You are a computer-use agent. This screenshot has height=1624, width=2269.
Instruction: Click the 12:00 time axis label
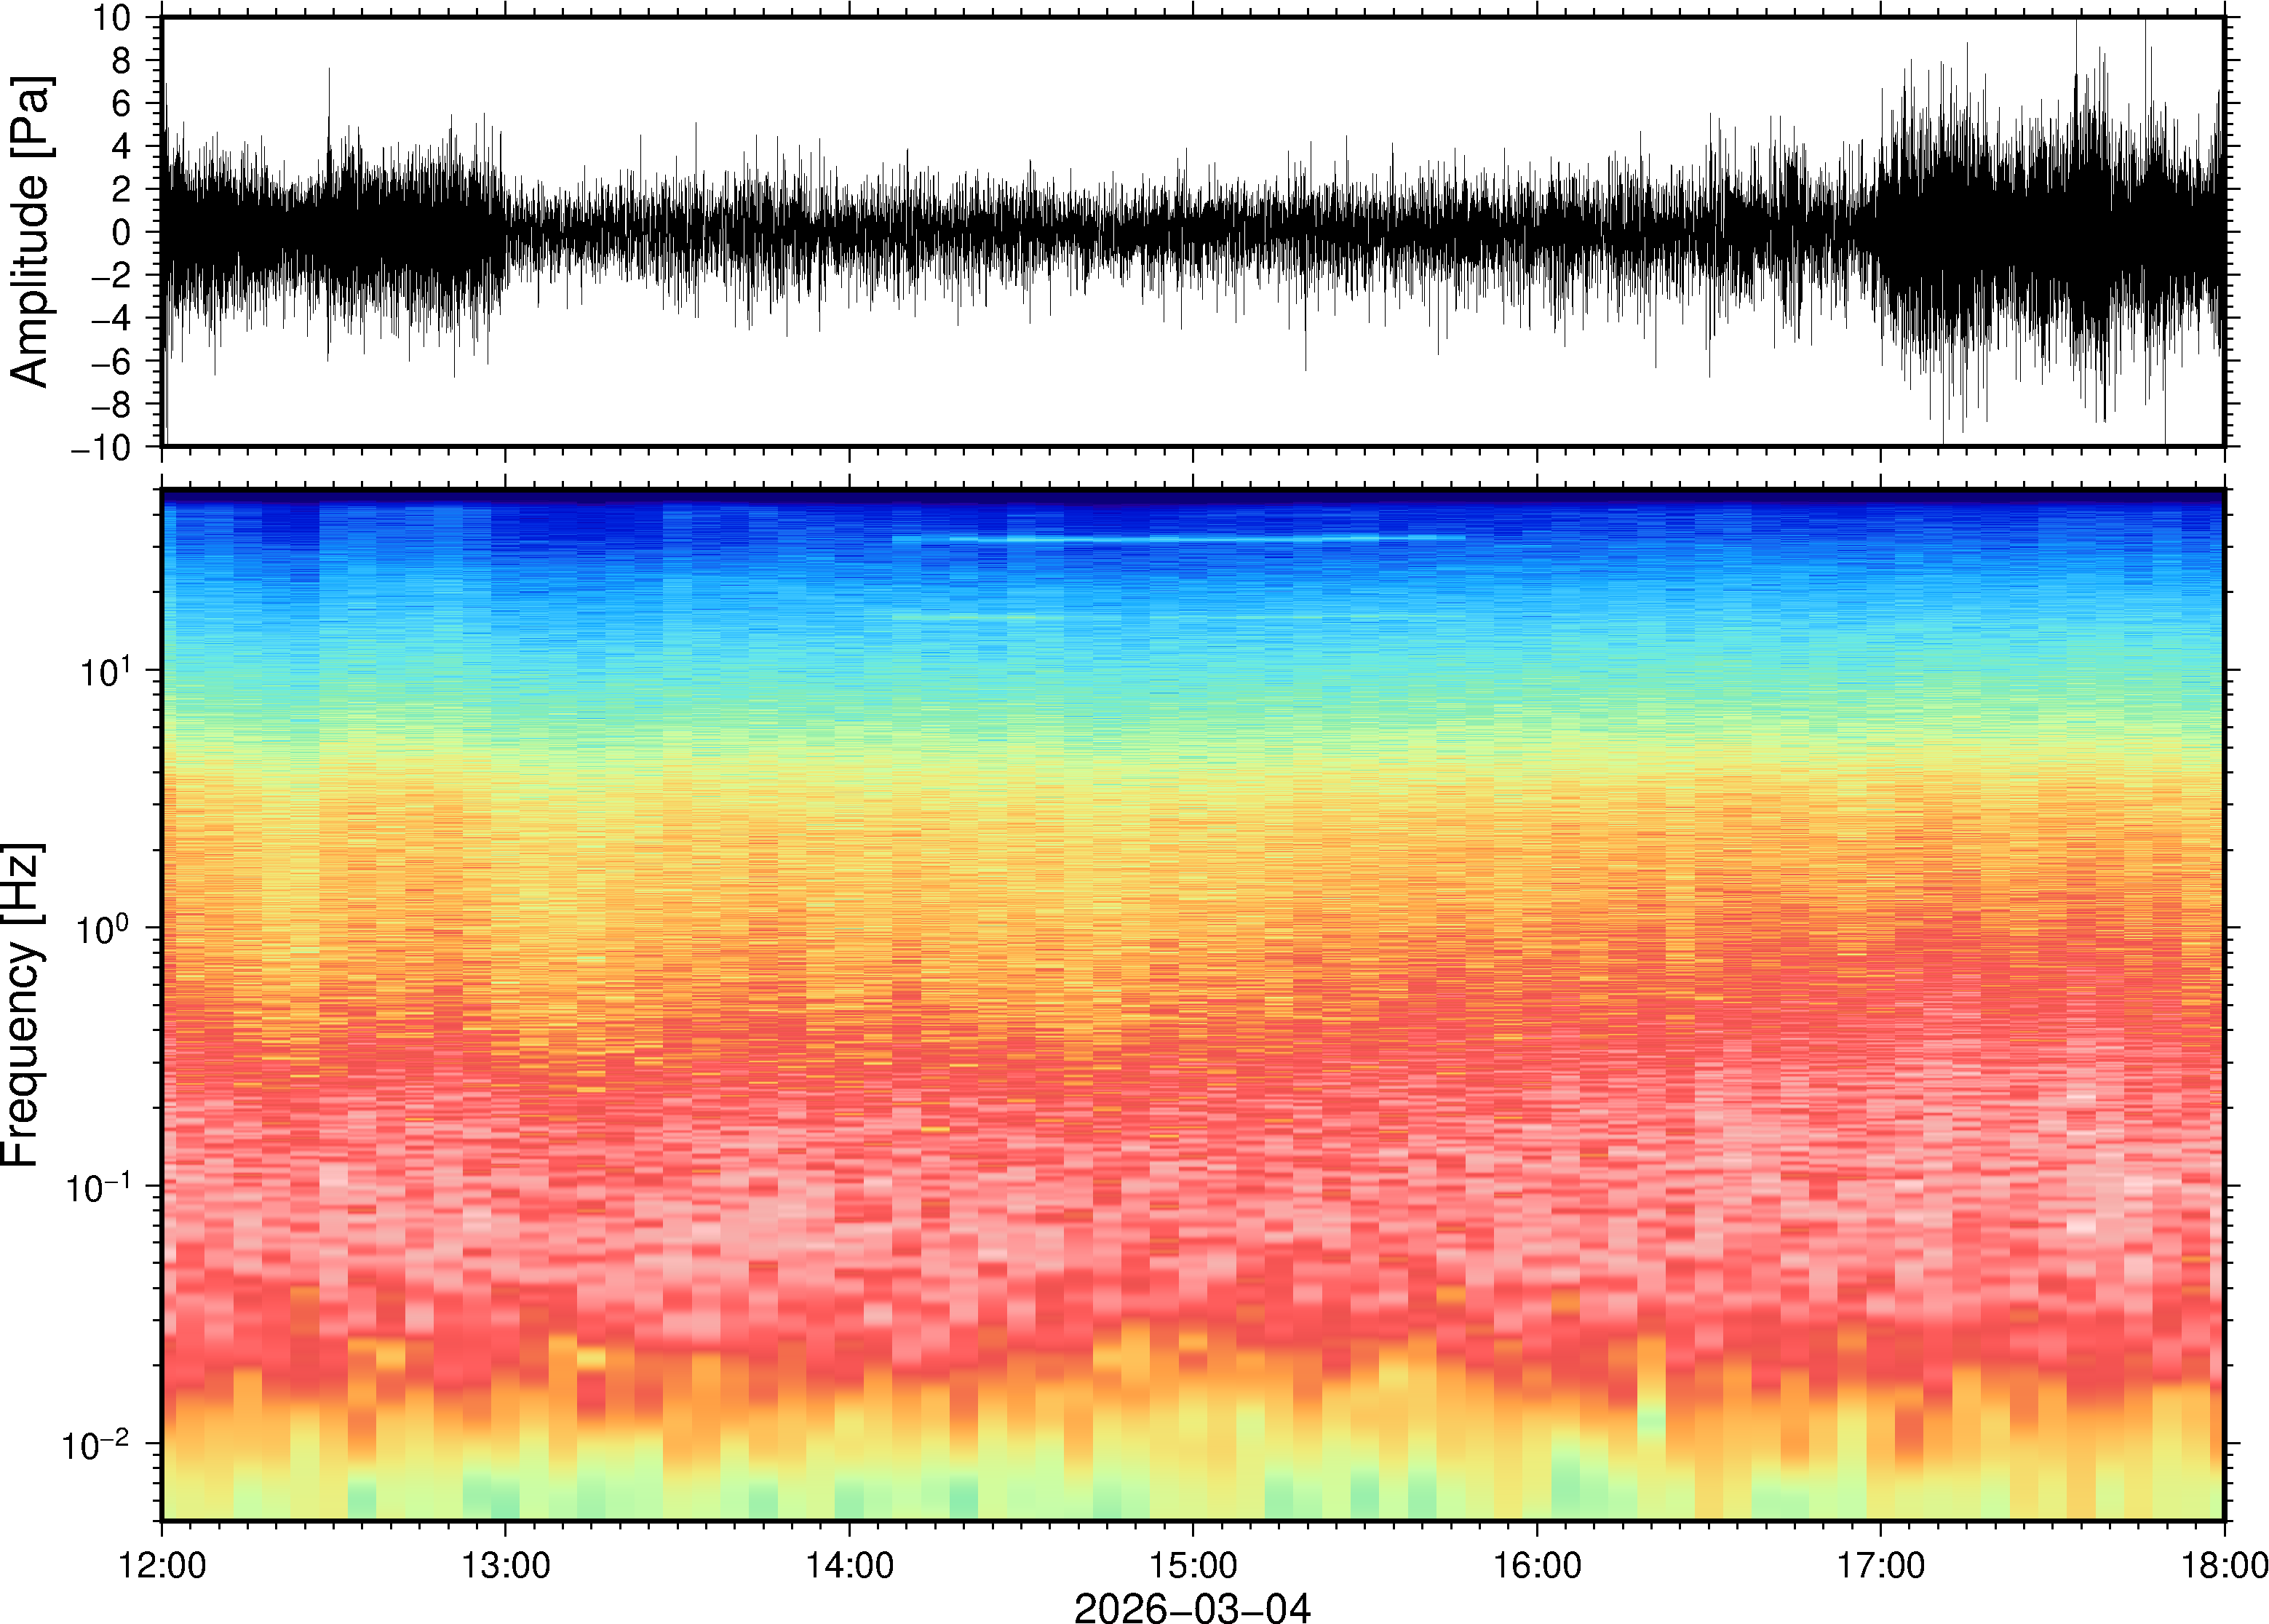pos(162,1565)
